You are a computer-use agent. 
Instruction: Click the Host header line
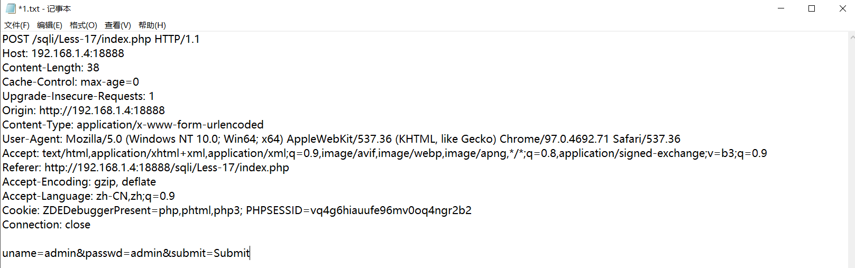(63, 54)
